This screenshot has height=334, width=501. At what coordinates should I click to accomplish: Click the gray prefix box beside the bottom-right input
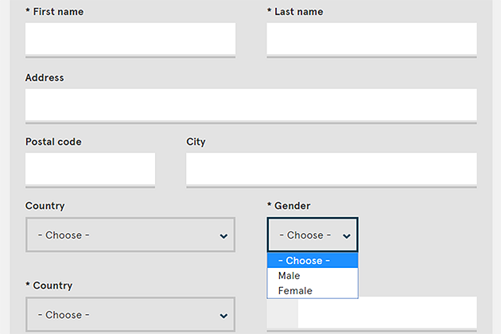(282, 313)
